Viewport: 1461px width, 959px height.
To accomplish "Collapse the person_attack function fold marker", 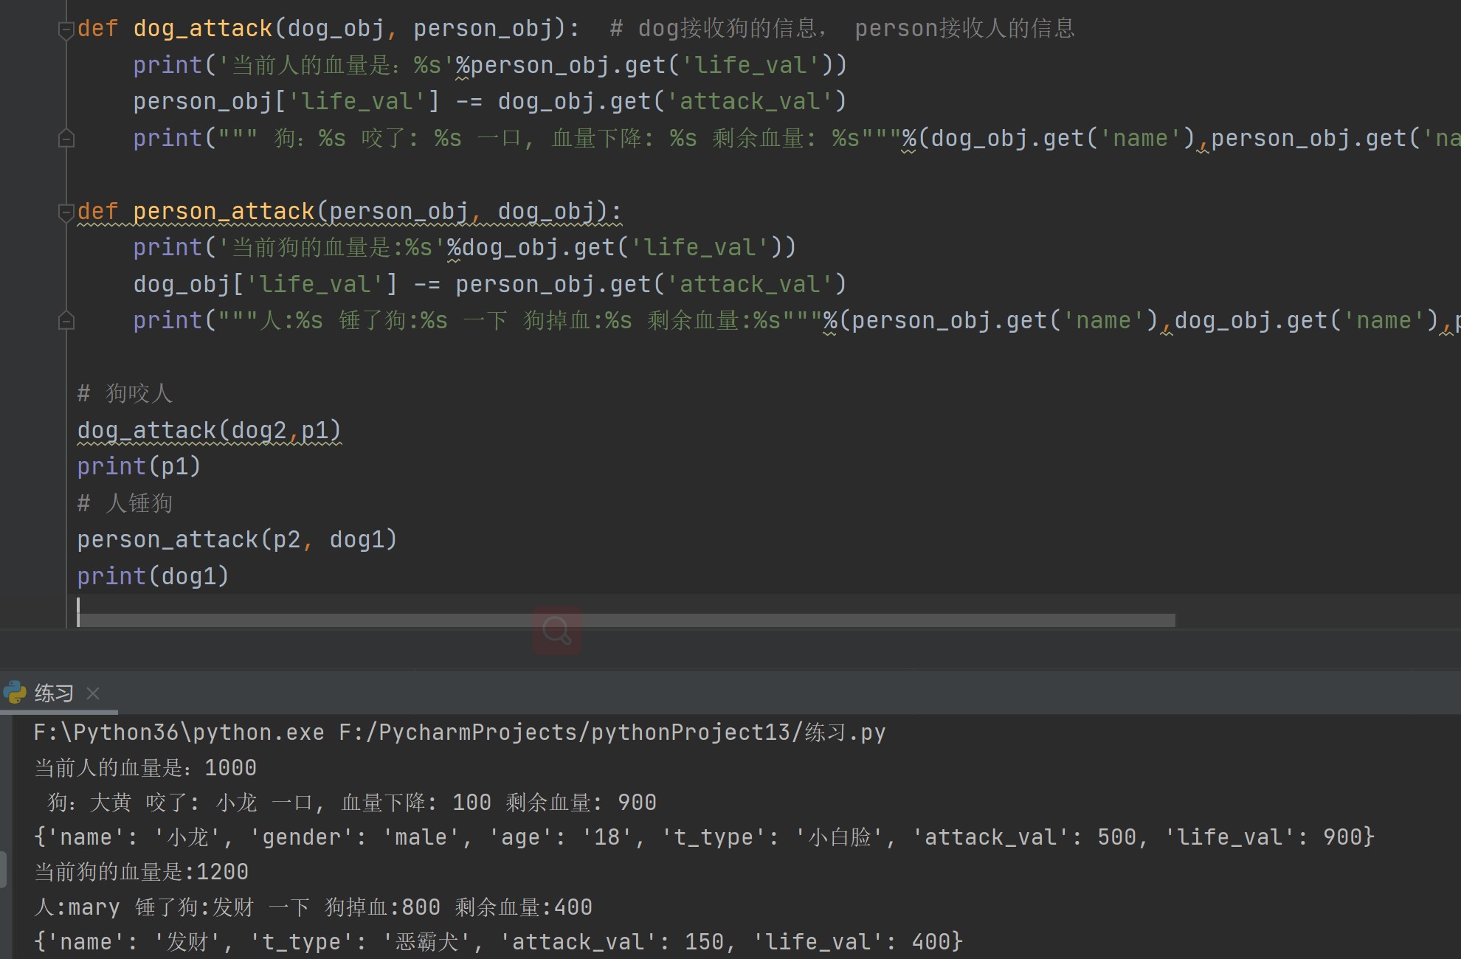I will click(66, 212).
